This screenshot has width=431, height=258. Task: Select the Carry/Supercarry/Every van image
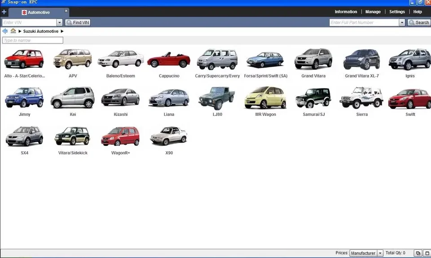(217, 59)
